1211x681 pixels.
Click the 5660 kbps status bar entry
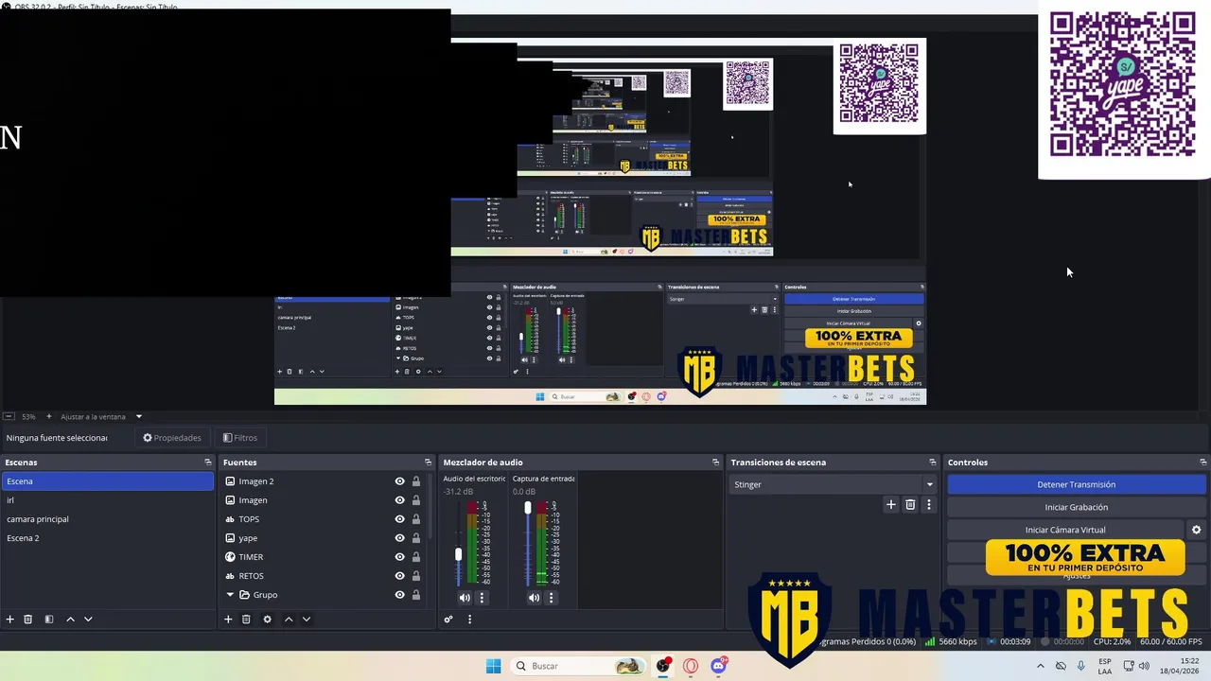[x=952, y=641]
